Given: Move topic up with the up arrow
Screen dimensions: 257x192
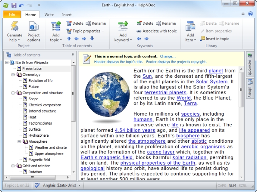Looking at the screenshot, I should click(x=69, y=39).
